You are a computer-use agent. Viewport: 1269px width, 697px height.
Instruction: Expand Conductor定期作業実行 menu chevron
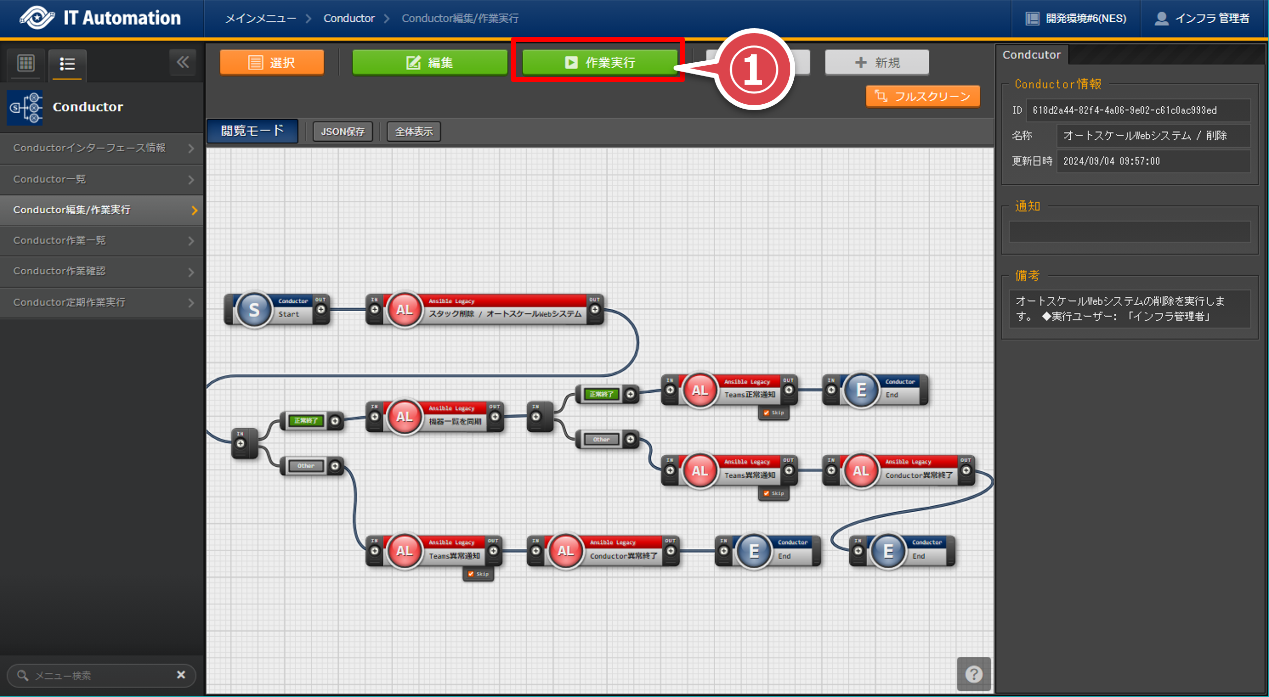[x=191, y=303]
